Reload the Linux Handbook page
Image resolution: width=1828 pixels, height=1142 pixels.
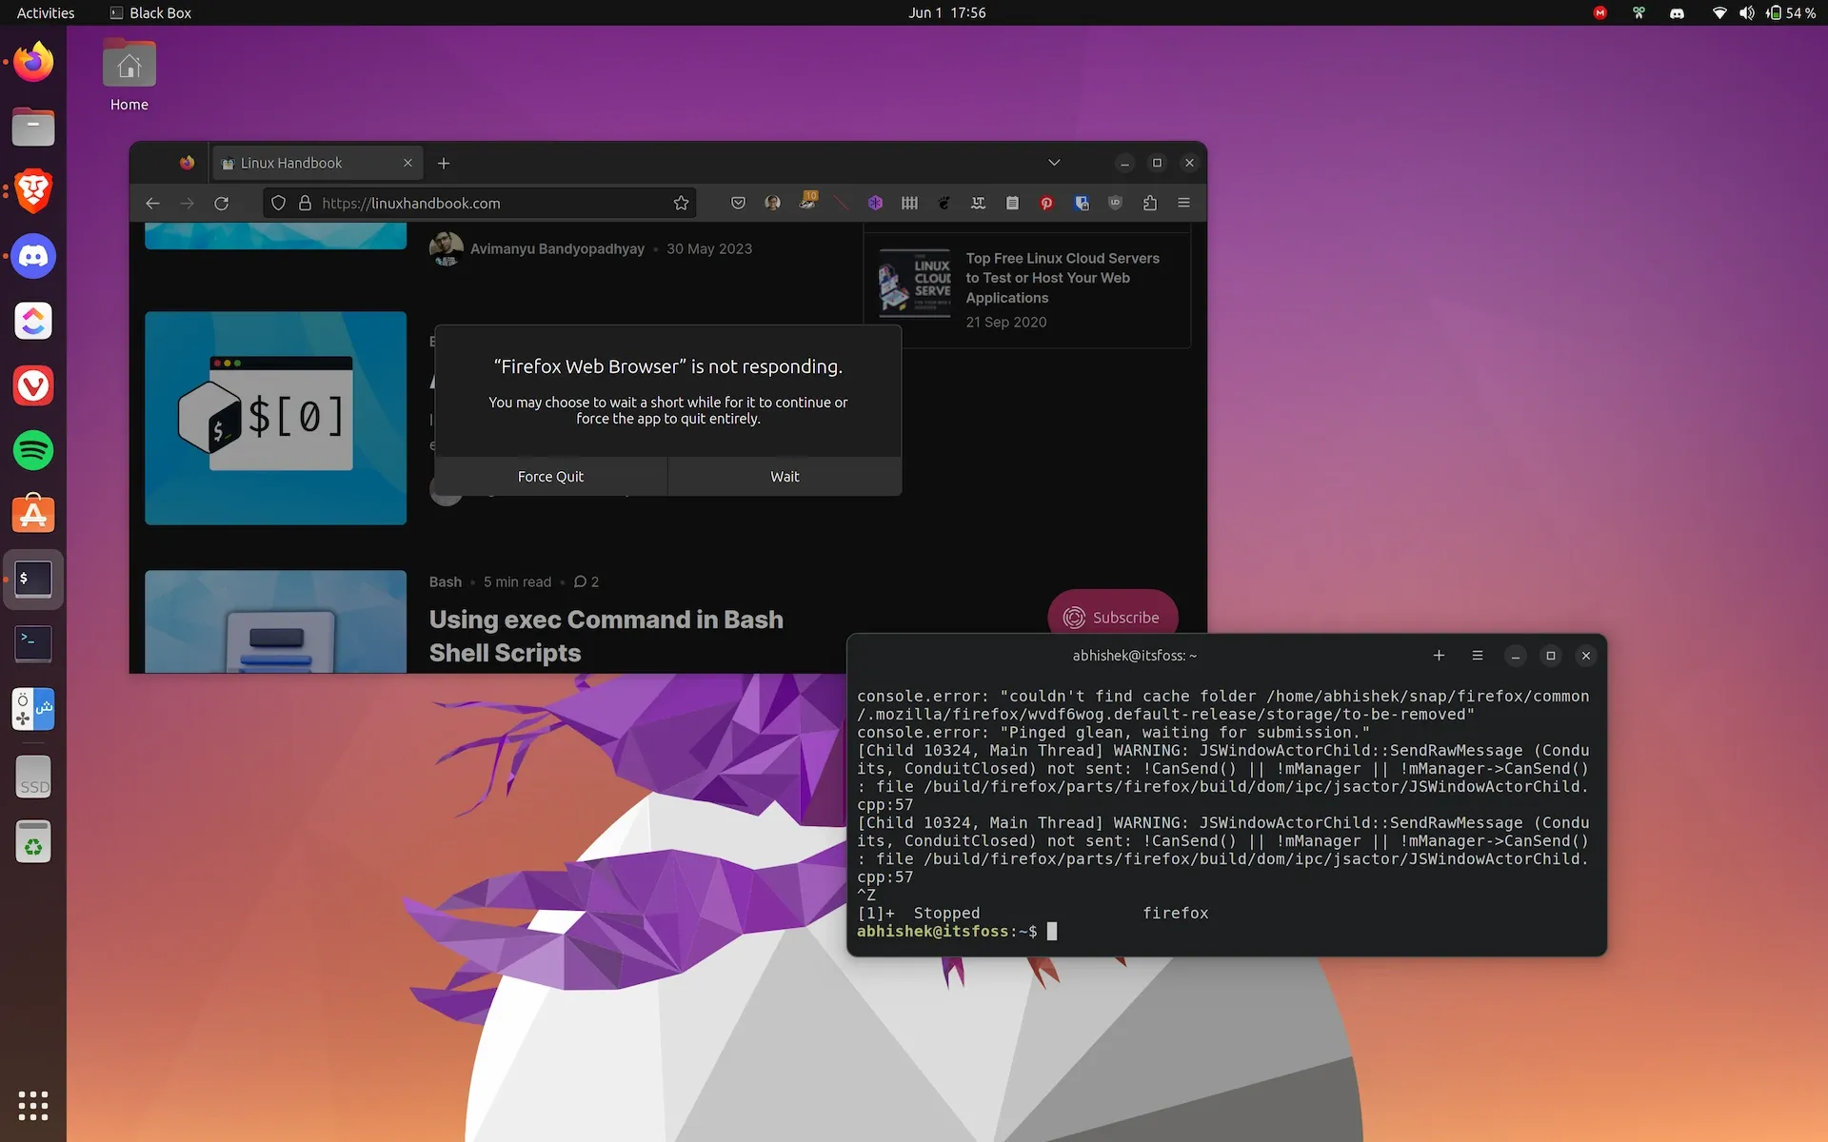click(x=221, y=203)
